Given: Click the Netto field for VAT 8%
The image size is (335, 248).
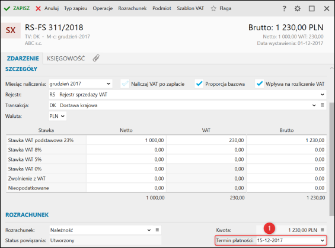Looking at the screenshot, I should tap(126, 150).
